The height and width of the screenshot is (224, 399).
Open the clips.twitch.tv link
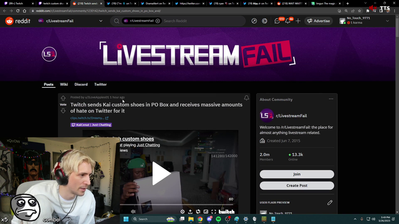coord(89,118)
